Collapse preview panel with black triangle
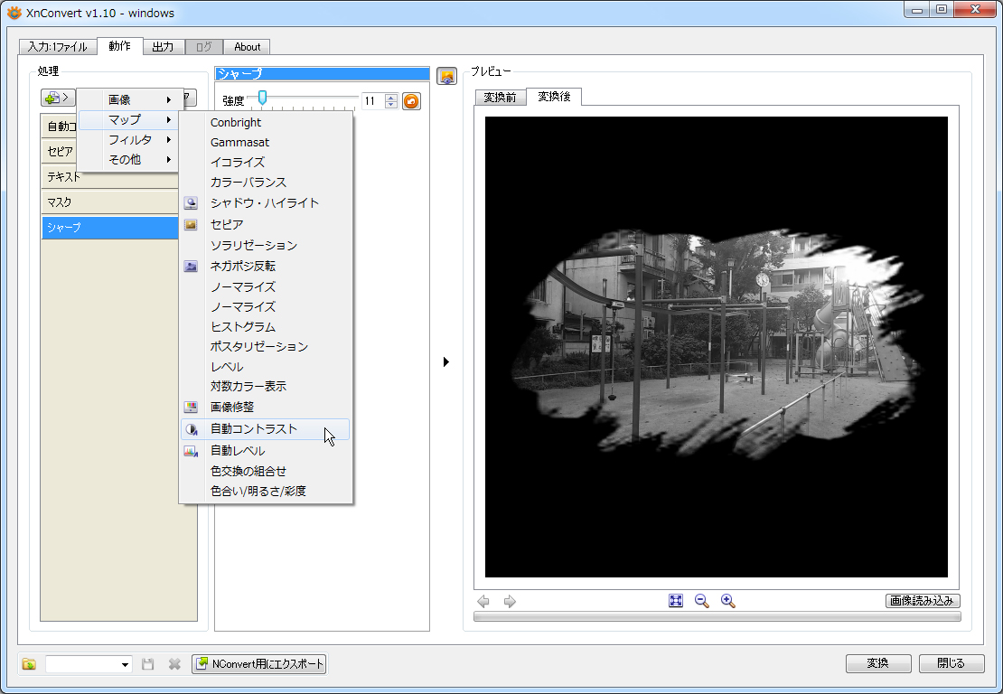The height and width of the screenshot is (694, 1003). [445, 362]
